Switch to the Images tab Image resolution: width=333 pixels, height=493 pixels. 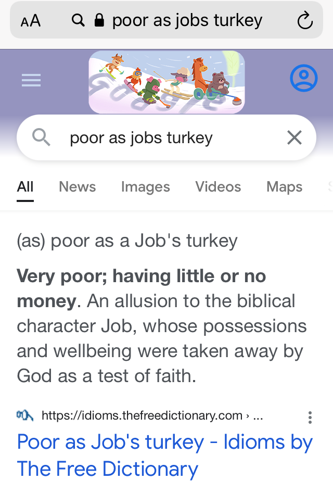pyautogui.click(x=146, y=187)
